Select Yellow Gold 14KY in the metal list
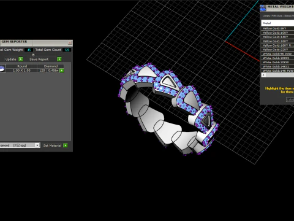The height and width of the screenshot is (221, 294). click(277, 37)
